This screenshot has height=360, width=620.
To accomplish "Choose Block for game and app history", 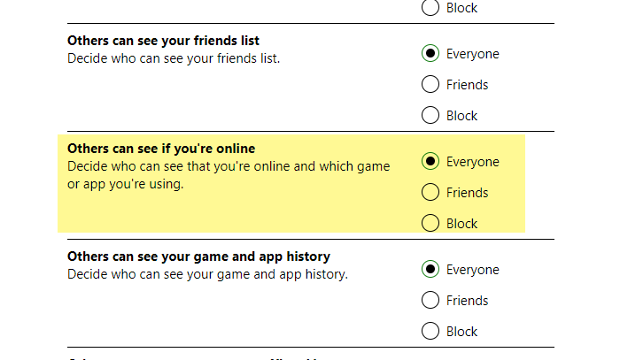I will tap(430, 332).
